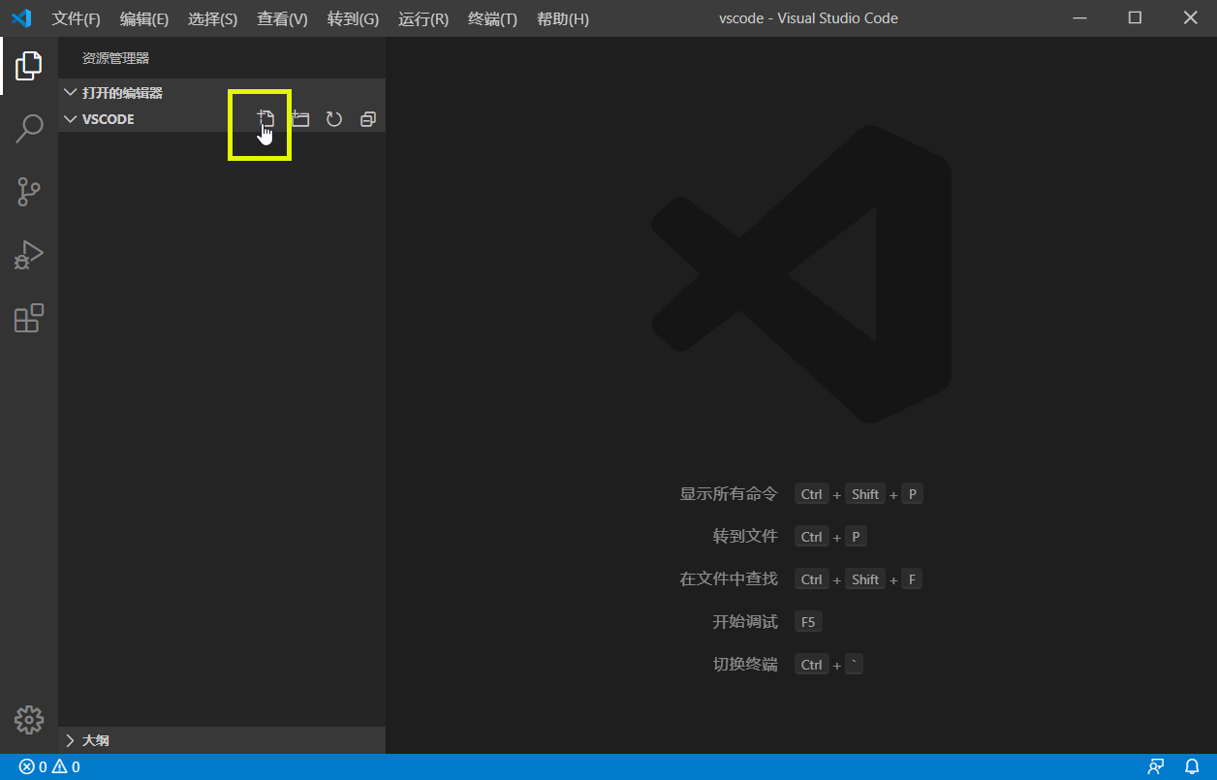Viewport: 1217px width, 780px height.
Task: Open the Manage gear menu
Action: [x=29, y=719]
